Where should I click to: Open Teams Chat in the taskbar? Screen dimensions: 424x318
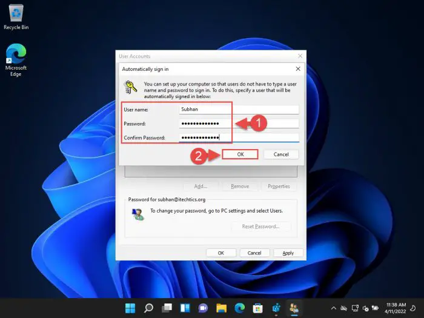point(203,308)
